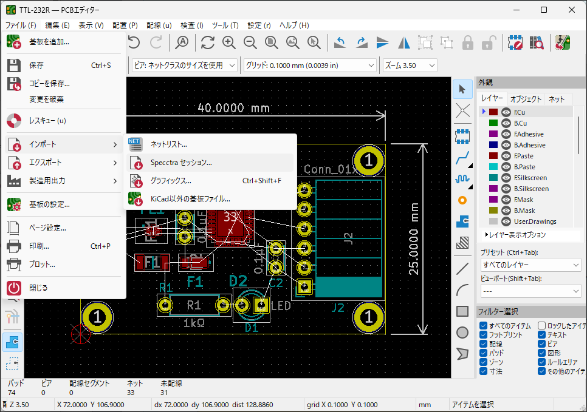Select the arrow Selection tool
Screen dimensions: 587x412
click(462, 89)
